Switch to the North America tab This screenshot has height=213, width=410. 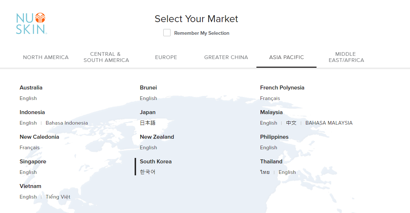click(x=46, y=57)
